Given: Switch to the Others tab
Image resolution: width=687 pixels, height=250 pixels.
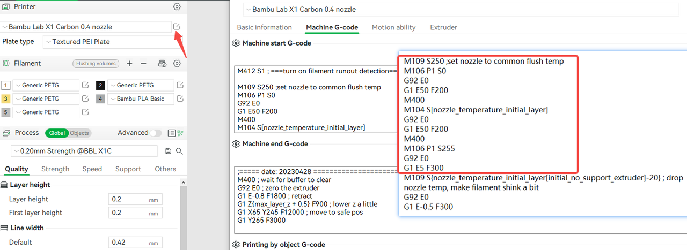Looking at the screenshot, I should (x=165, y=169).
